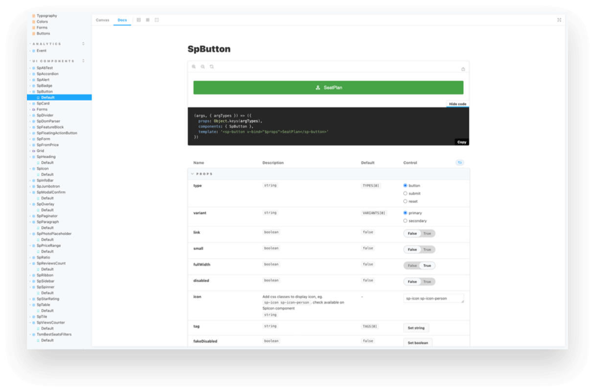Viewport: 595px width, 392px height.
Task: Switch to the Canvas tab
Action: pos(103,20)
